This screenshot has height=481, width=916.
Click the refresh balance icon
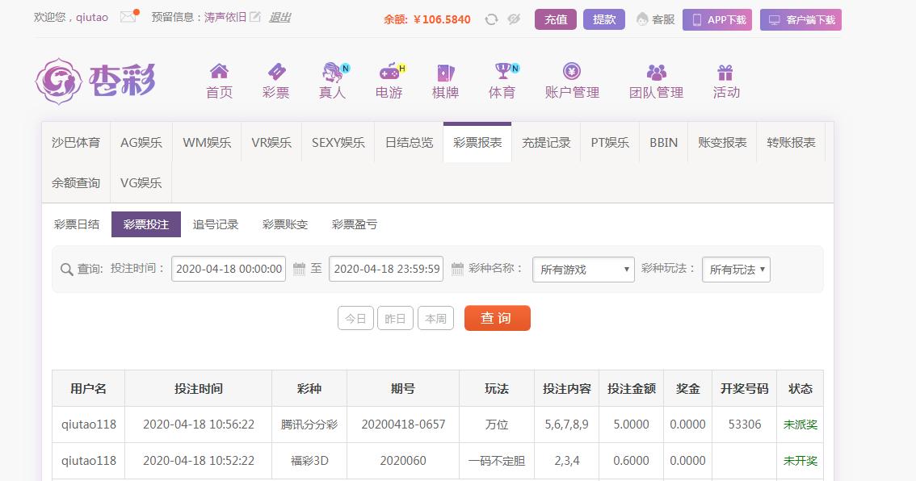click(x=491, y=19)
